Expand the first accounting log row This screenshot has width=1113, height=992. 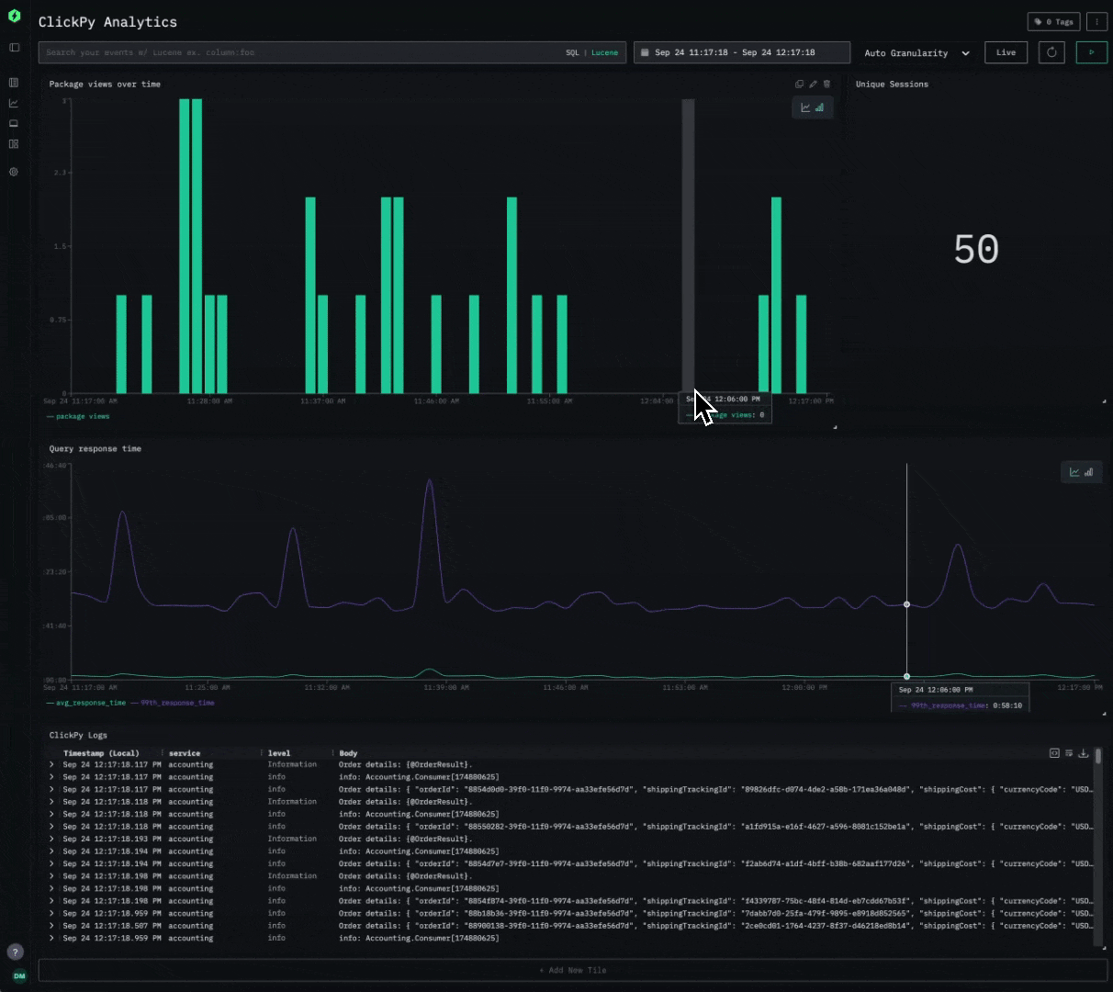(51, 764)
